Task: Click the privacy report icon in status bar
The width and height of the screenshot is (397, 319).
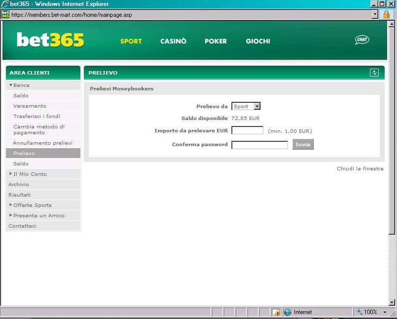Action: click(x=276, y=312)
